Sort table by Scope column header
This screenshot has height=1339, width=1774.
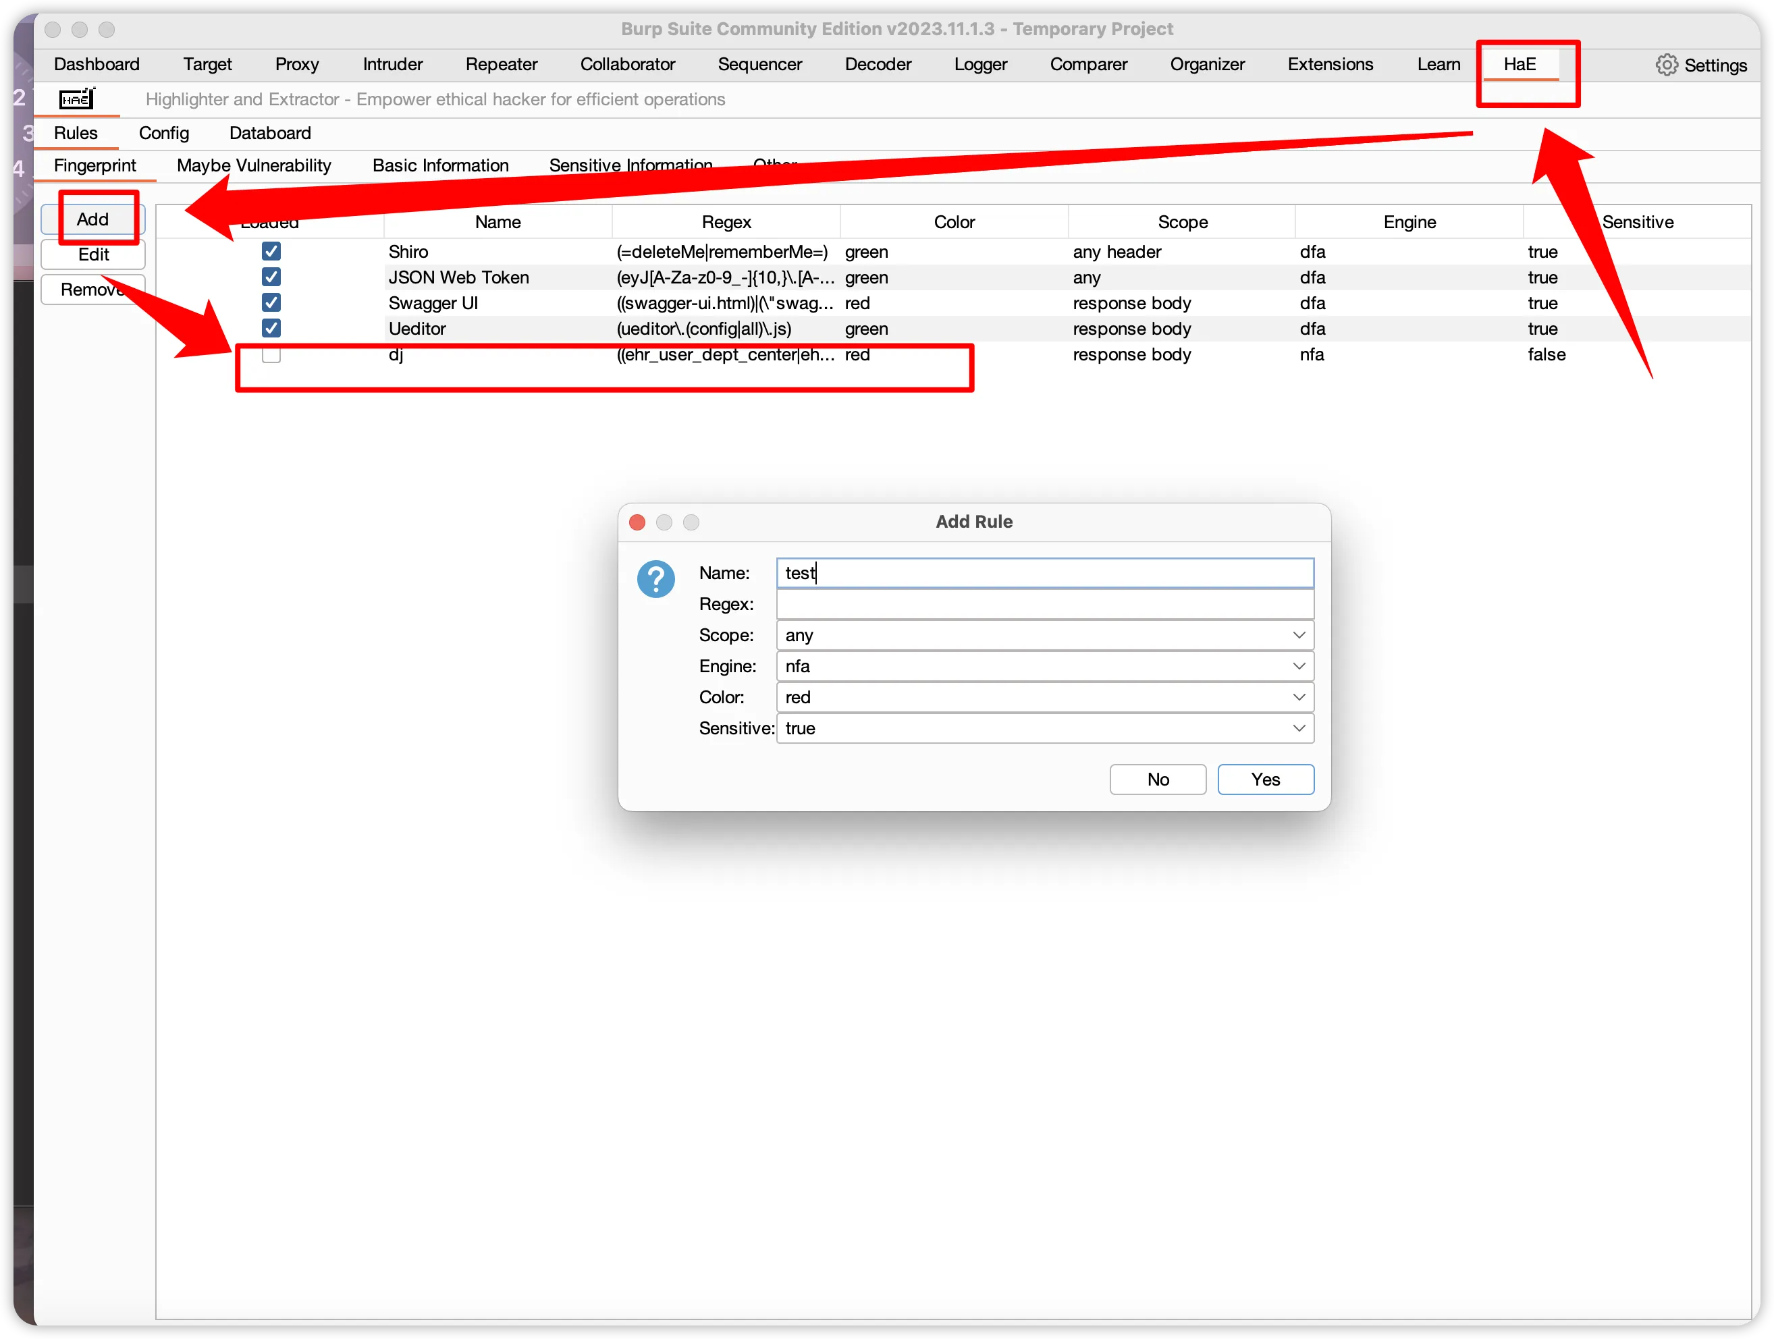pyautogui.click(x=1182, y=222)
